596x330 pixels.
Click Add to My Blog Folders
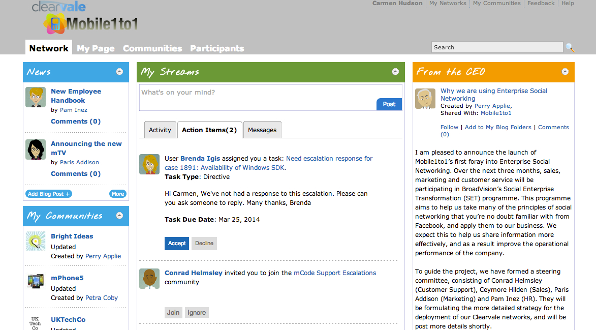(498, 127)
